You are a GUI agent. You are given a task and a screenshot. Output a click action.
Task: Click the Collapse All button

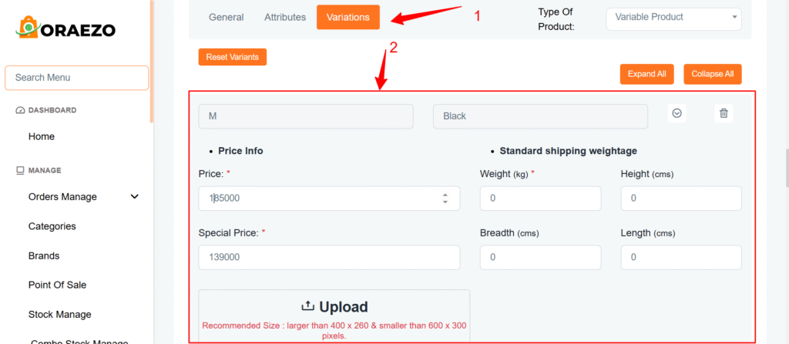712,74
